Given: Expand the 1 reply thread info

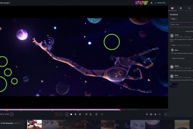Looking at the screenshot, I should point(180,45).
